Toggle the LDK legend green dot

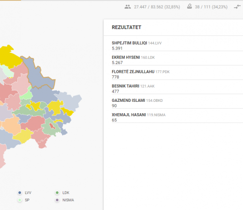click(57, 193)
